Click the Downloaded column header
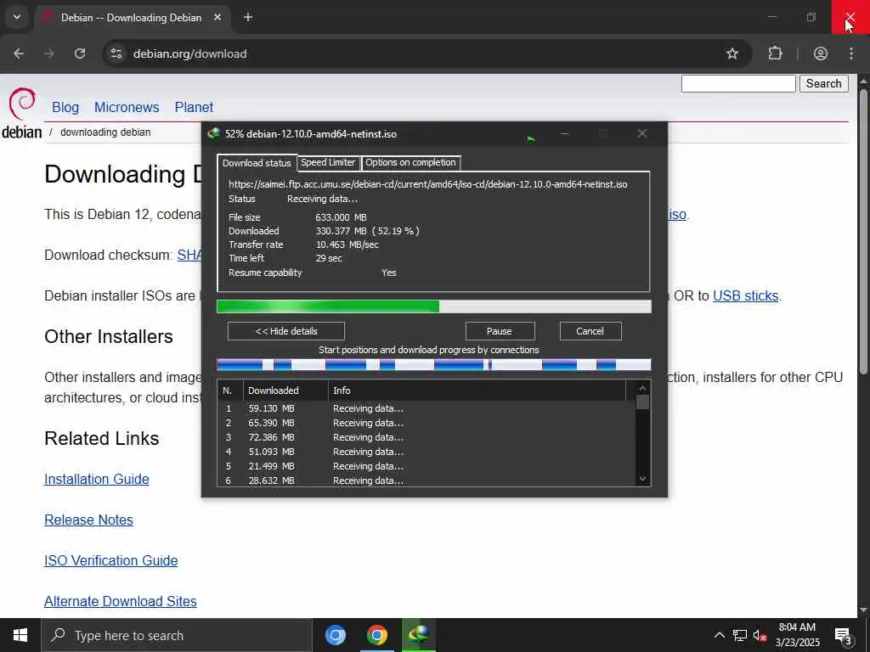This screenshot has height=652, width=870. click(x=285, y=391)
